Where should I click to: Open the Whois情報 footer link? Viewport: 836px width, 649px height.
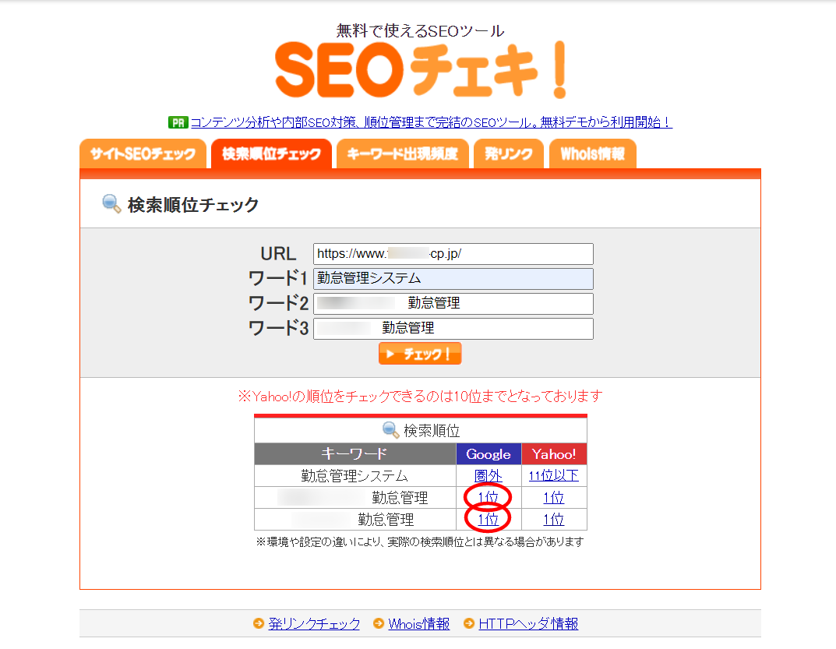click(419, 623)
